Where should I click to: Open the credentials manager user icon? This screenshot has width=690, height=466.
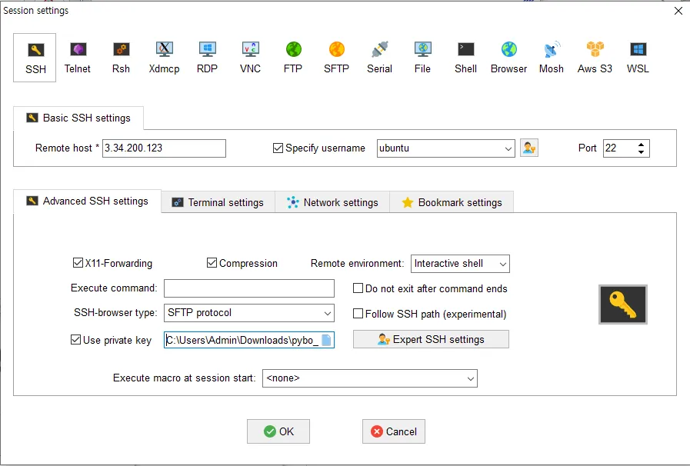click(529, 148)
